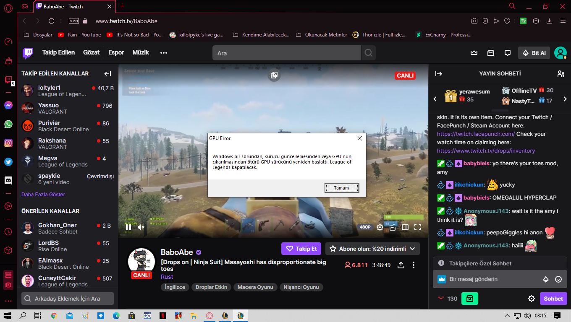Open Prime Loot crown icon in Twitch header
Image resolution: width=571 pixels, height=322 pixels.
pyautogui.click(x=474, y=53)
